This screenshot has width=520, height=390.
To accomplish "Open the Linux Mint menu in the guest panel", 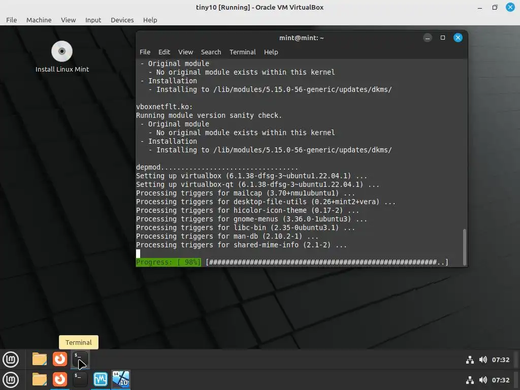I will [11, 360].
